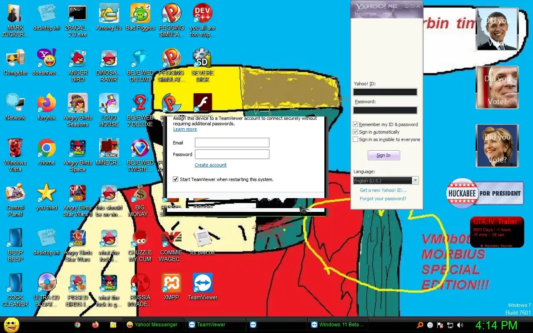Open the MARK ZUCKER... desktop icon

(x=15, y=20)
